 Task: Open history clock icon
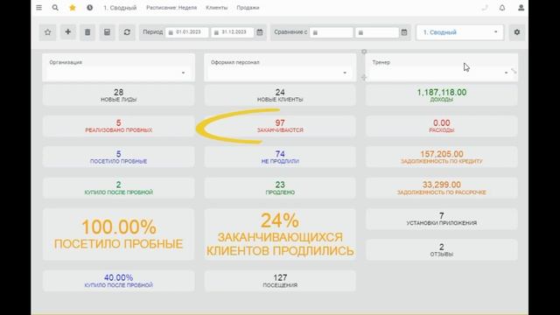coord(89,8)
